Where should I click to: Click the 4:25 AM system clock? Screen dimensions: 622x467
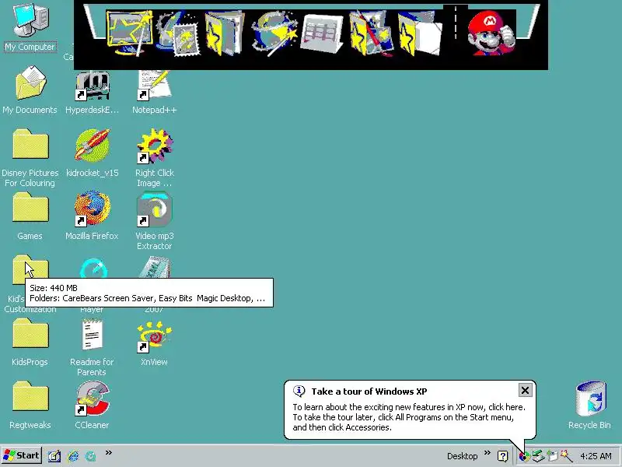pos(596,456)
